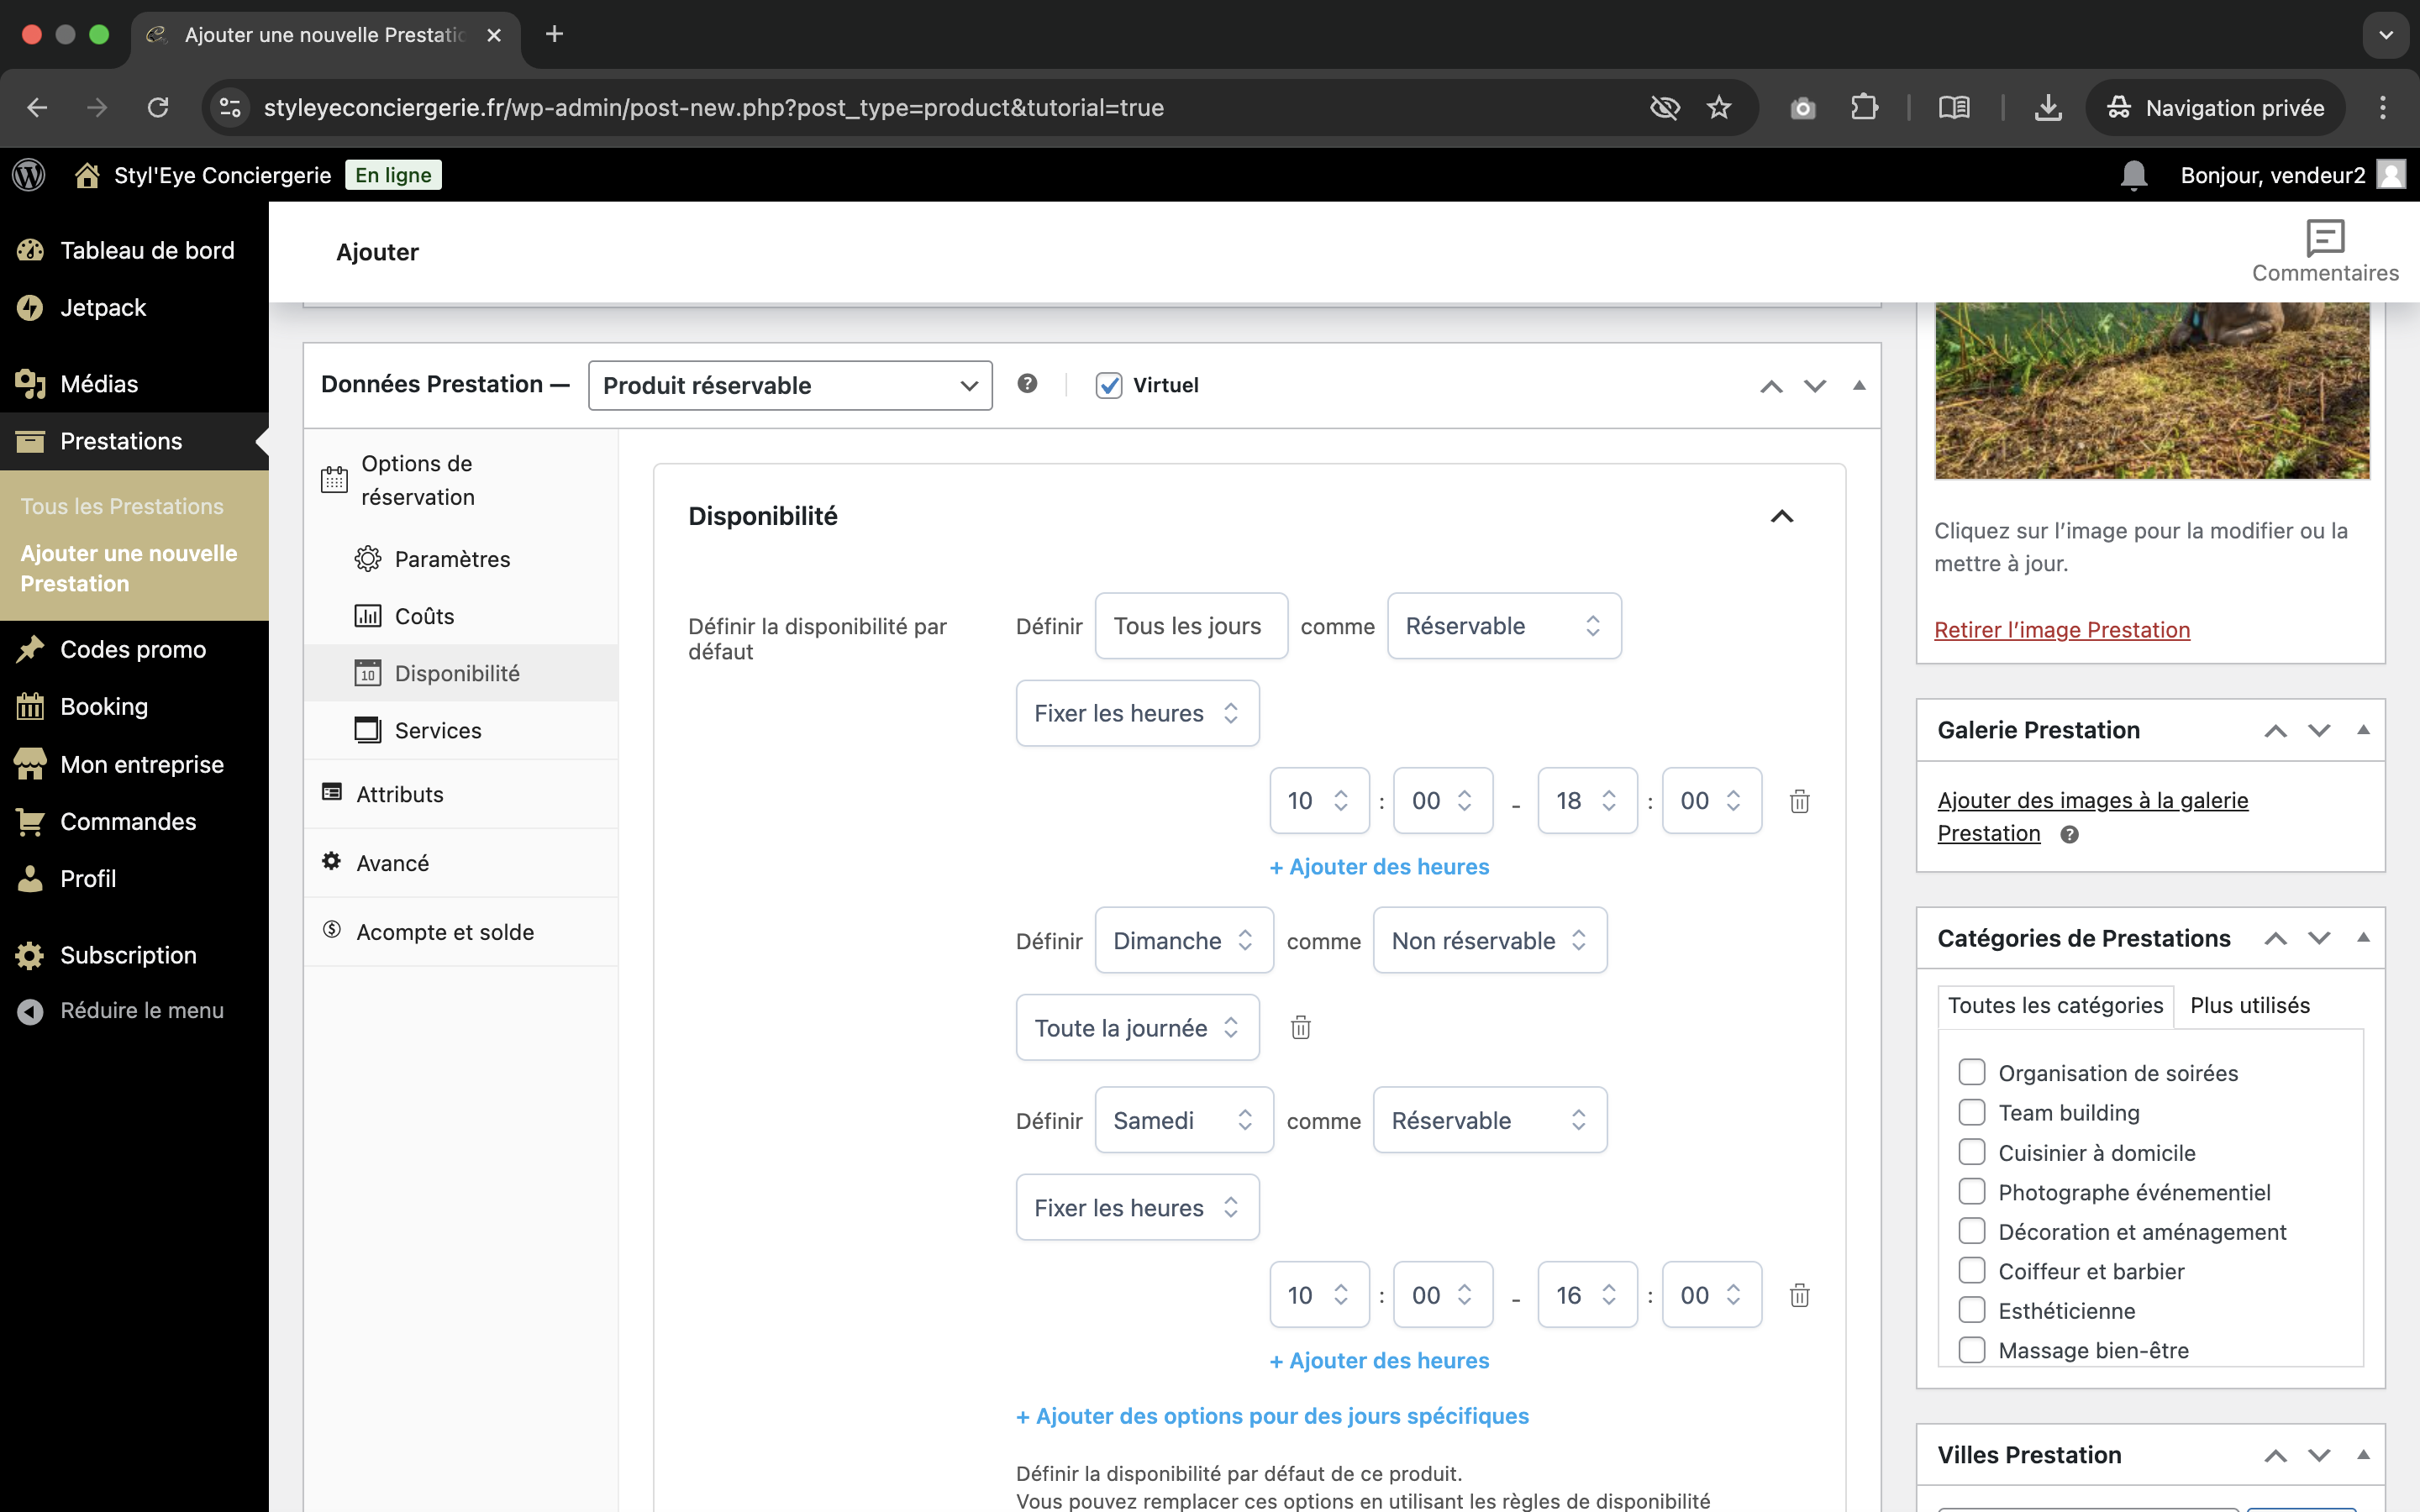The width and height of the screenshot is (2420, 1512).
Task: Click the Prestation featured image thumbnail
Action: 2151,391
